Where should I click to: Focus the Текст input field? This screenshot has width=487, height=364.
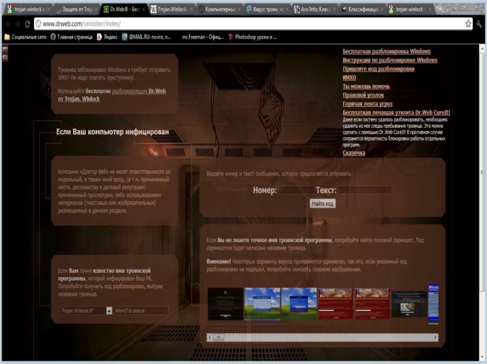[x=365, y=190]
